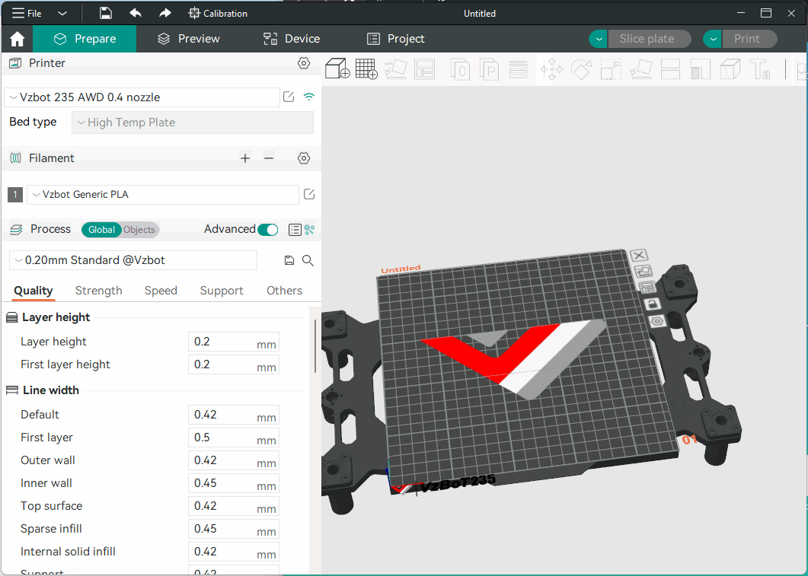Click the save project floppy icon
Viewport: 808px width, 576px height.
[106, 13]
